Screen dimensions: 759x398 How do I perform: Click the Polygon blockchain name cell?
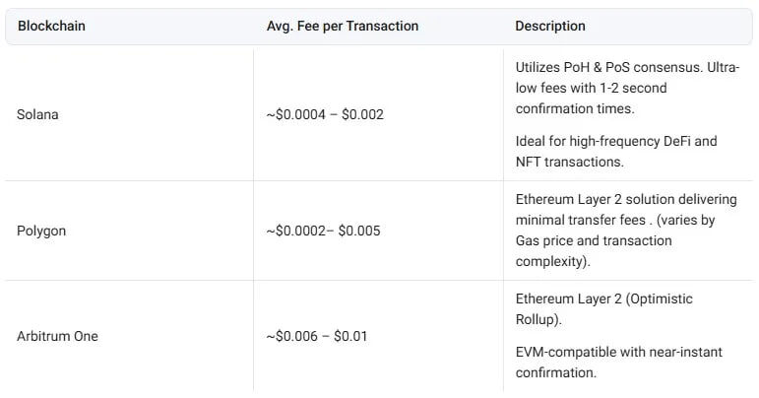(41, 231)
